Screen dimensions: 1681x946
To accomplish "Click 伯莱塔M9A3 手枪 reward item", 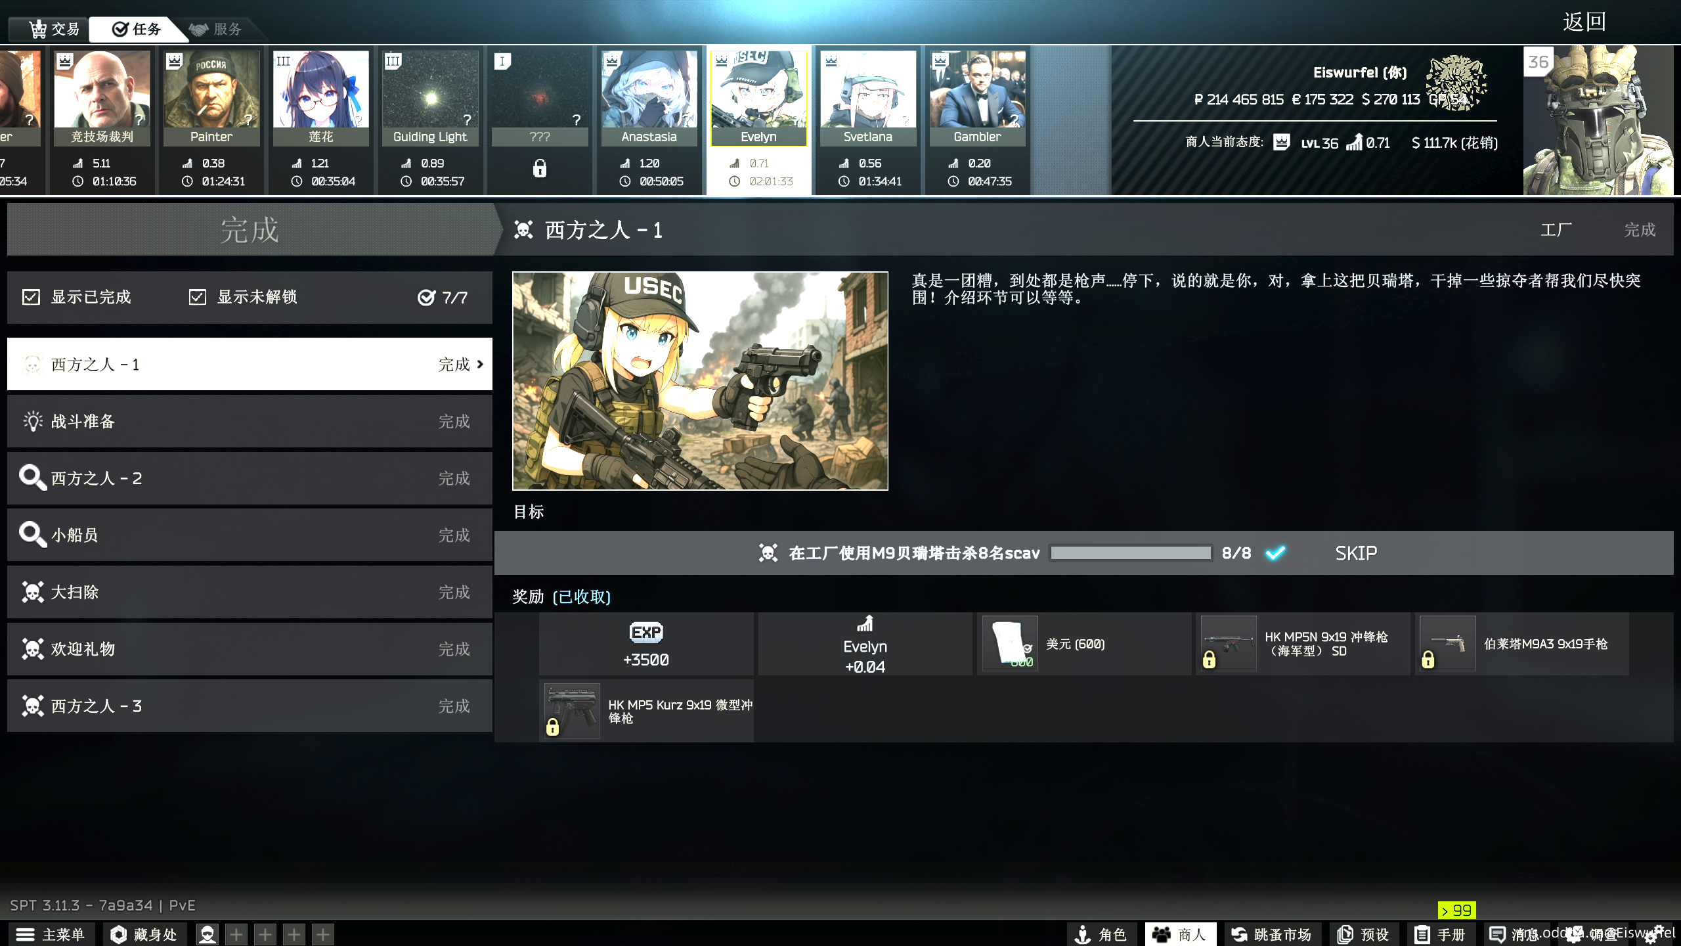I will (1521, 644).
